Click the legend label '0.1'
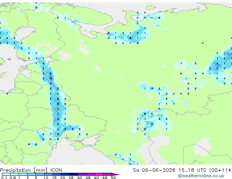The image size is (232, 179). pos(4,178)
